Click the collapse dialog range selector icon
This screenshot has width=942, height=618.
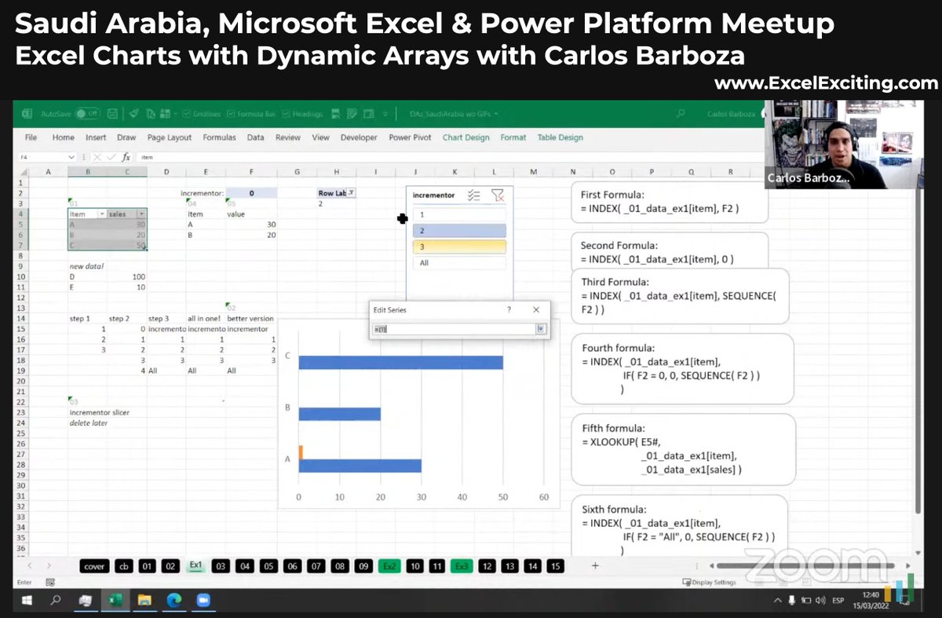coord(541,329)
